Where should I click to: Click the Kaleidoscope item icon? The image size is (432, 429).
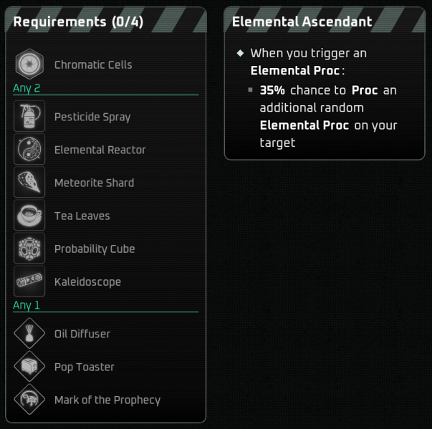(29, 281)
